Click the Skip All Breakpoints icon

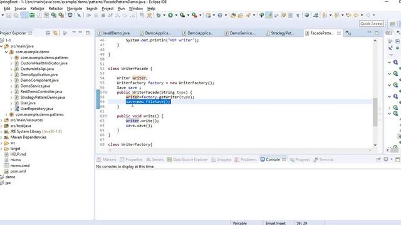(x=79, y=16)
